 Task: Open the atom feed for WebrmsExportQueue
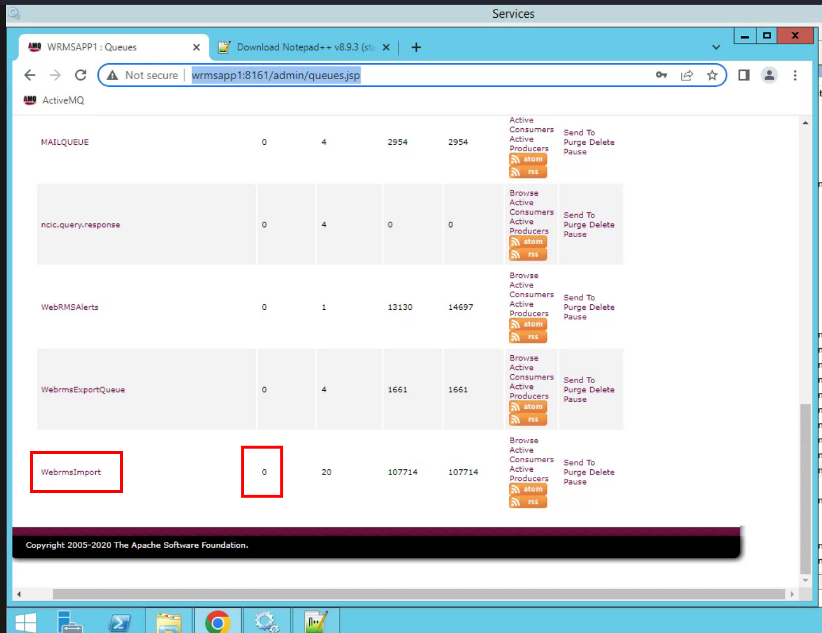528,407
